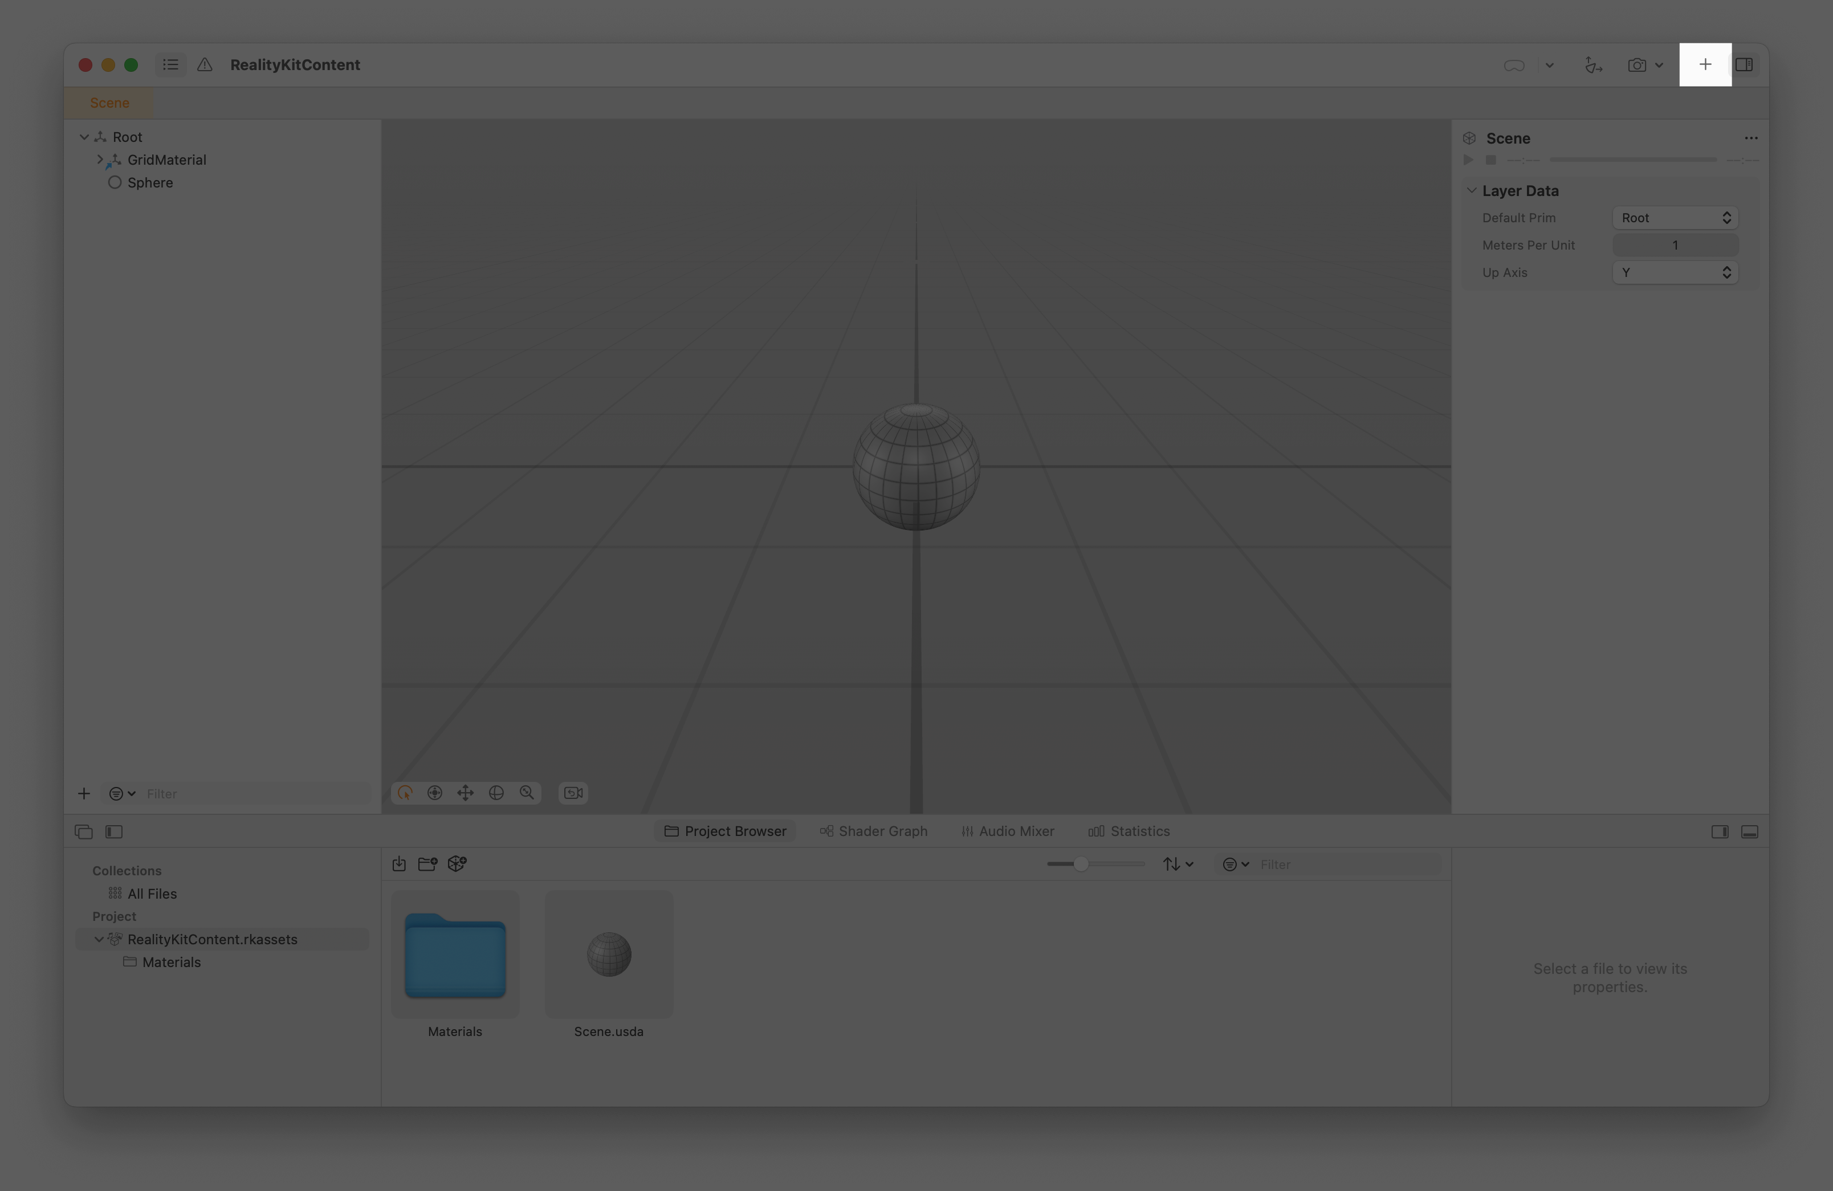
Task: Click the Statistics button
Action: 1129,831
